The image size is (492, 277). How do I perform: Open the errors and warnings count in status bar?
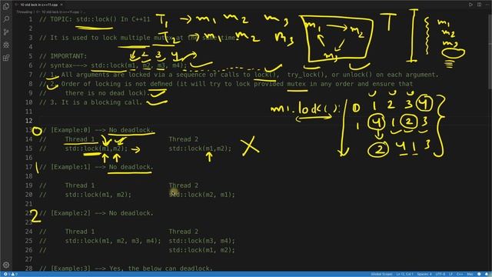tap(10, 274)
